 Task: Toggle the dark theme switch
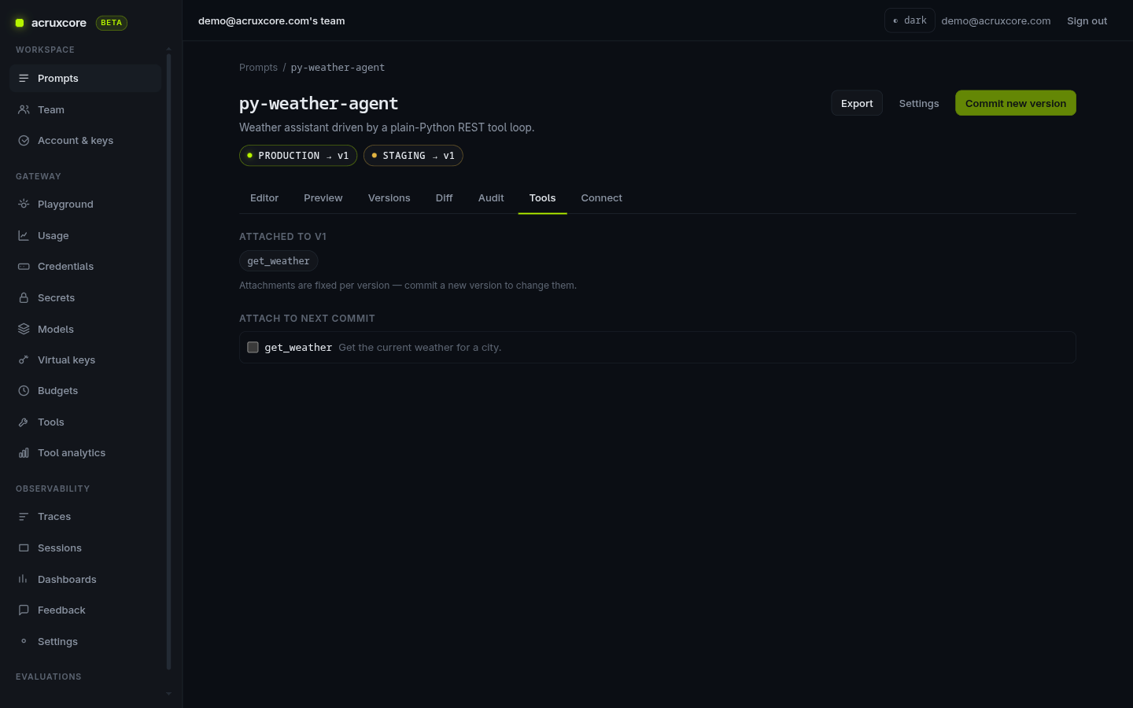click(910, 20)
